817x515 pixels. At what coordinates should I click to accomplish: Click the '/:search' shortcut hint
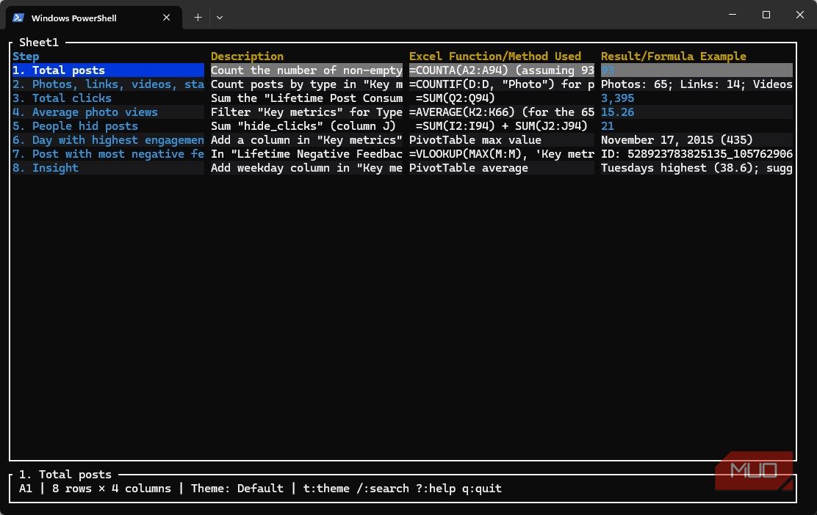pyautogui.click(x=383, y=489)
